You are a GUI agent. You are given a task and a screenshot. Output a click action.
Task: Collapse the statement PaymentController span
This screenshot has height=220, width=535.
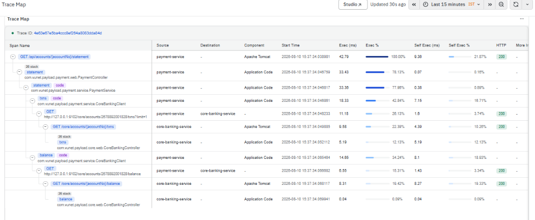19,72
